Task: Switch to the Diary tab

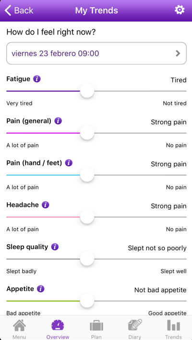Action: (x=135, y=329)
